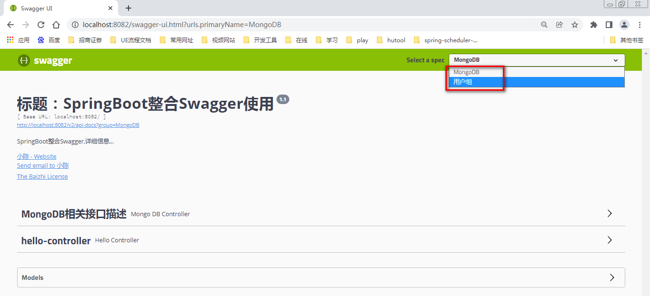
Task: Select the Swagger UI browser tab
Action: tap(60, 8)
